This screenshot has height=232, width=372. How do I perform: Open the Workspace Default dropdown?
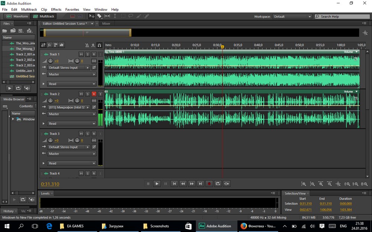[x=292, y=17]
